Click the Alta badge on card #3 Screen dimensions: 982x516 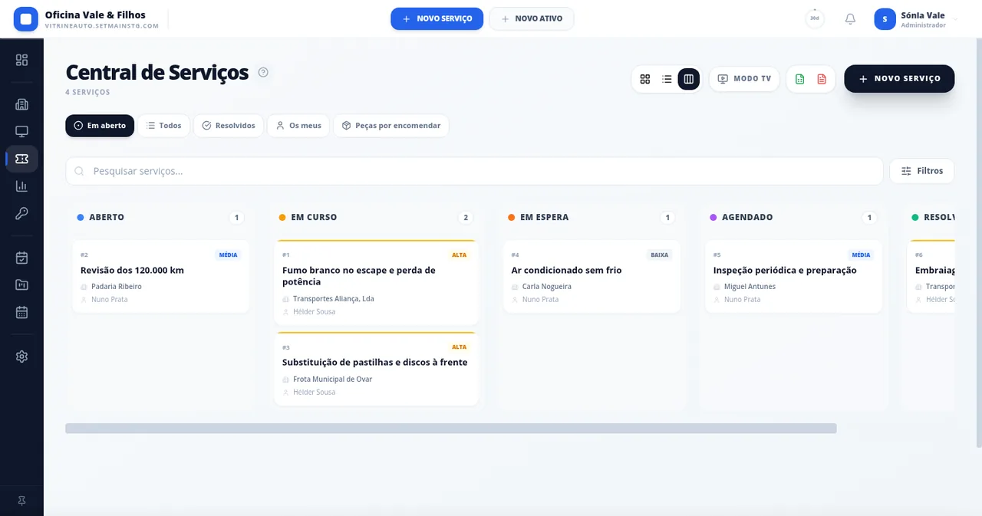click(x=459, y=347)
